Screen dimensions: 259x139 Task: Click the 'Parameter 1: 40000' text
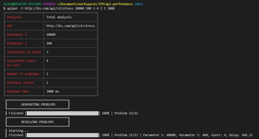pos(159,135)
